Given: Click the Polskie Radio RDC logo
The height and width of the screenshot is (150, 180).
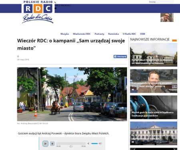Looking at the screenshot, I should click(38, 12).
